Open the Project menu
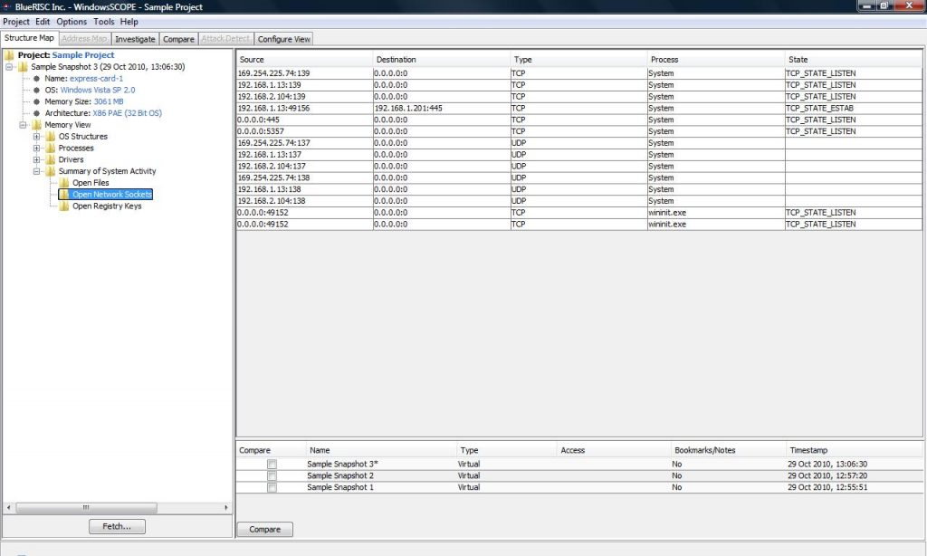This screenshot has width=927, height=556. [x=16, y=22]
